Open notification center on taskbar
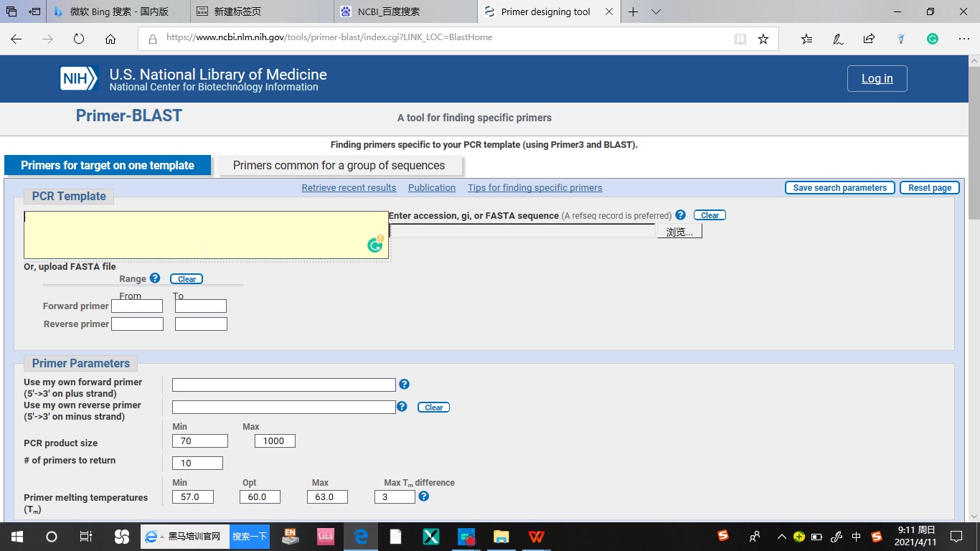 [x=956, y=537]
